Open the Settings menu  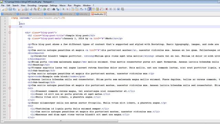click(x=54, y=6)
